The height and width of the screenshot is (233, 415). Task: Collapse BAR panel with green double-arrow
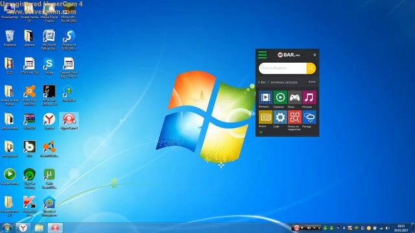tap(261, 132)
